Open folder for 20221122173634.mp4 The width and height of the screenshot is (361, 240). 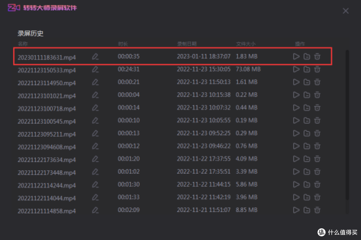pos(307,159)
